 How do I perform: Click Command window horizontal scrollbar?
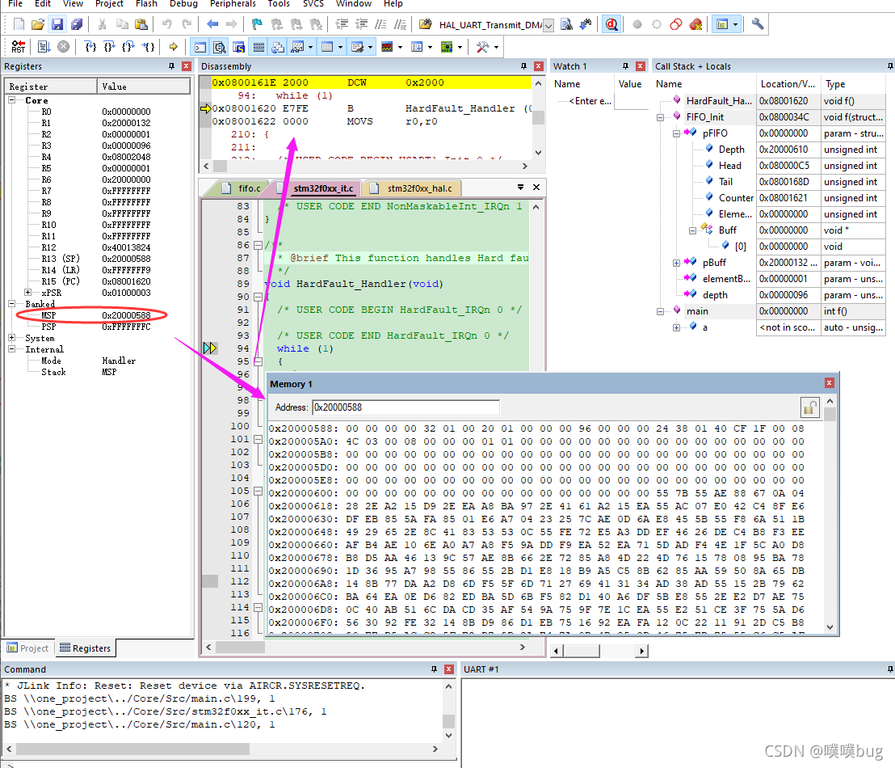[223, 749]
